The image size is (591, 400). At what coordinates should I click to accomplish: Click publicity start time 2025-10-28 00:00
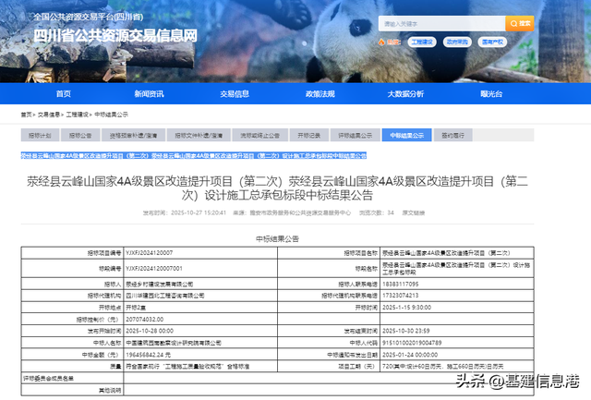[150, 331]
